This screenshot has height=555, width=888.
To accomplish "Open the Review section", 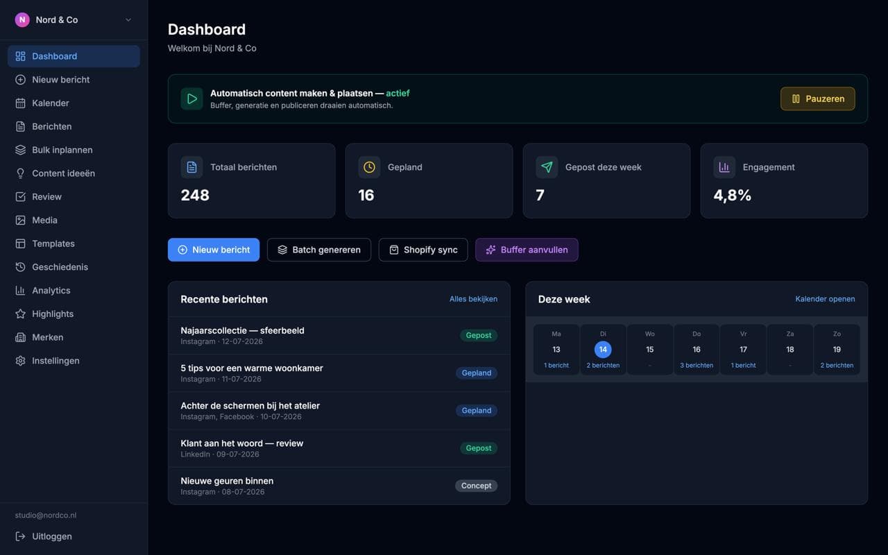I will coord(74,197).
